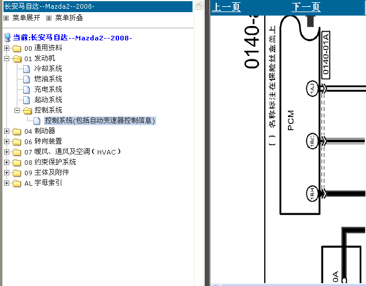Click the scroll-up arrow of the tree panel
The height and width of the screenshot is (286, 366).
(x=199, y=5)
